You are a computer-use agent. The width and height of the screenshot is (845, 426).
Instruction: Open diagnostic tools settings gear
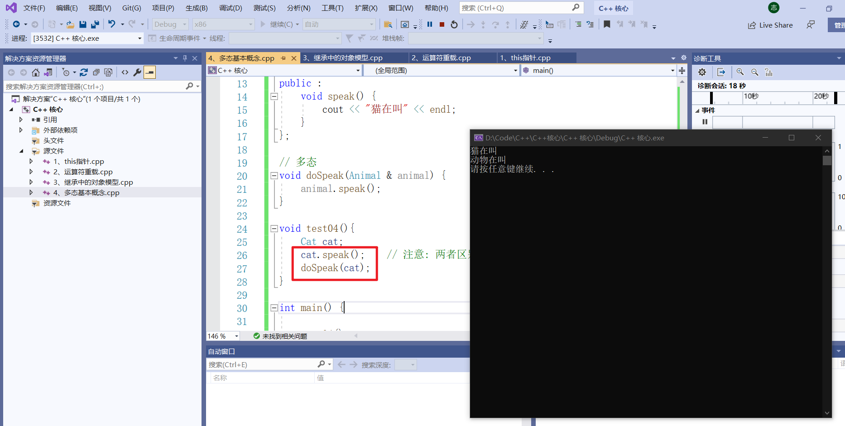(702, 72)
